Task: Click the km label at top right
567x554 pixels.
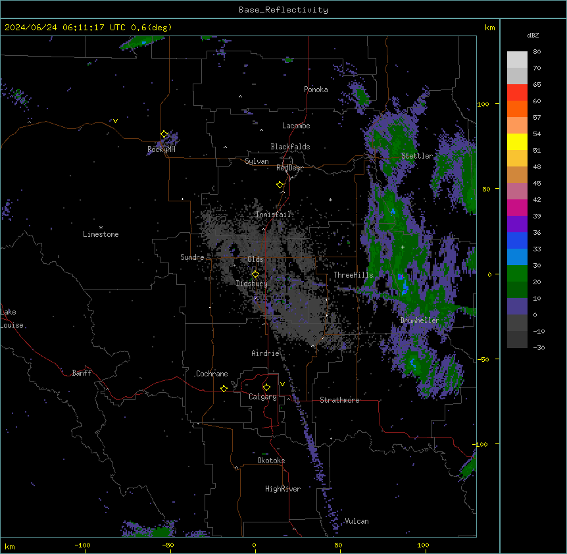Action: 489,28
